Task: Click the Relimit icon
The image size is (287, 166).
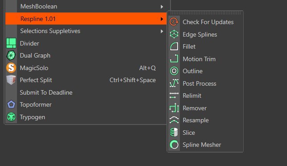Action: 174,95
